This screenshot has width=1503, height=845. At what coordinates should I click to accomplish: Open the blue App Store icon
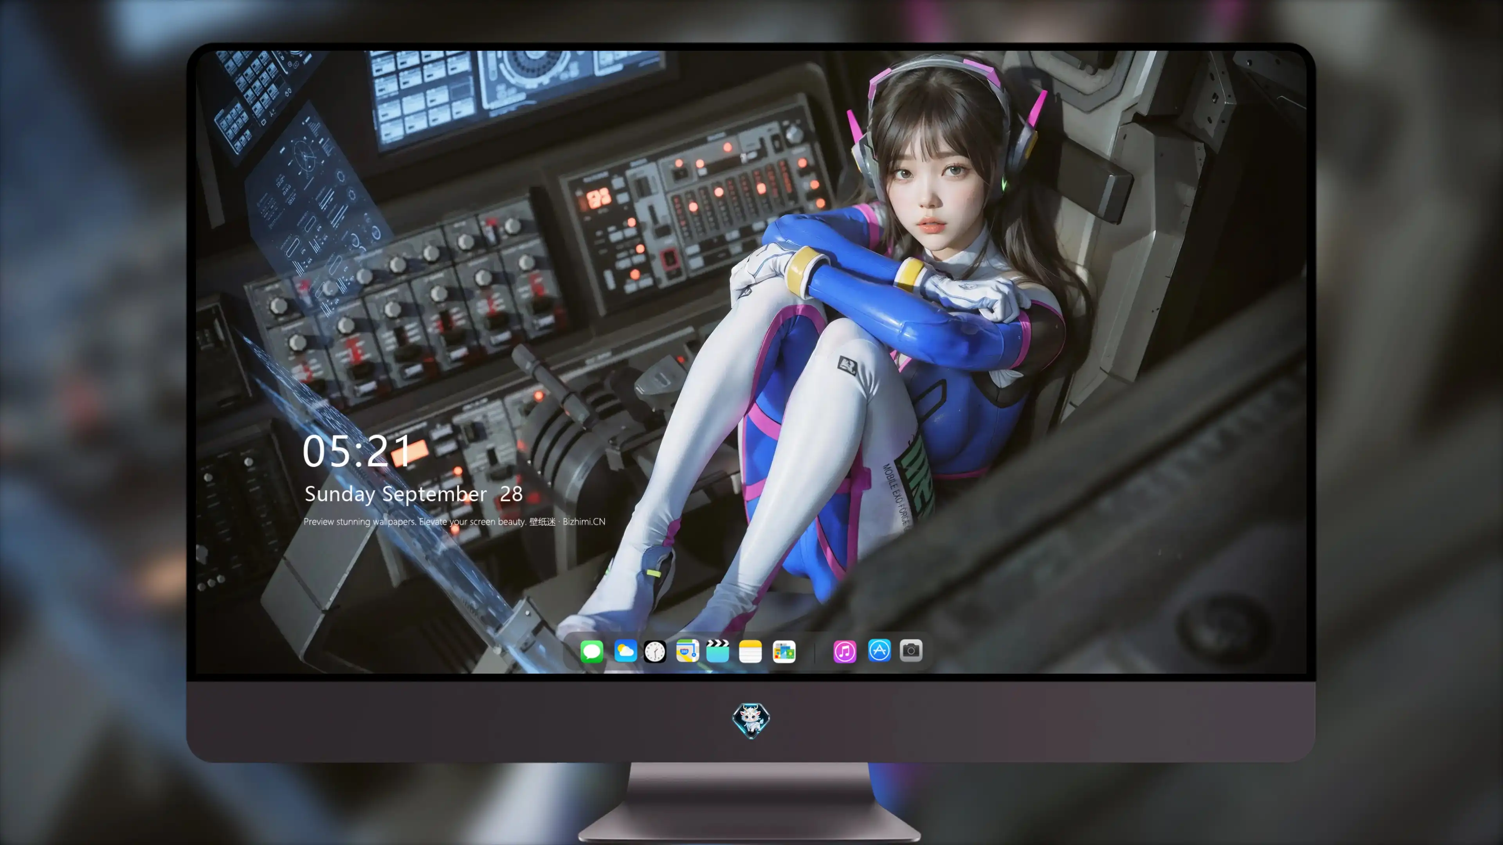[x=879, y=650]
